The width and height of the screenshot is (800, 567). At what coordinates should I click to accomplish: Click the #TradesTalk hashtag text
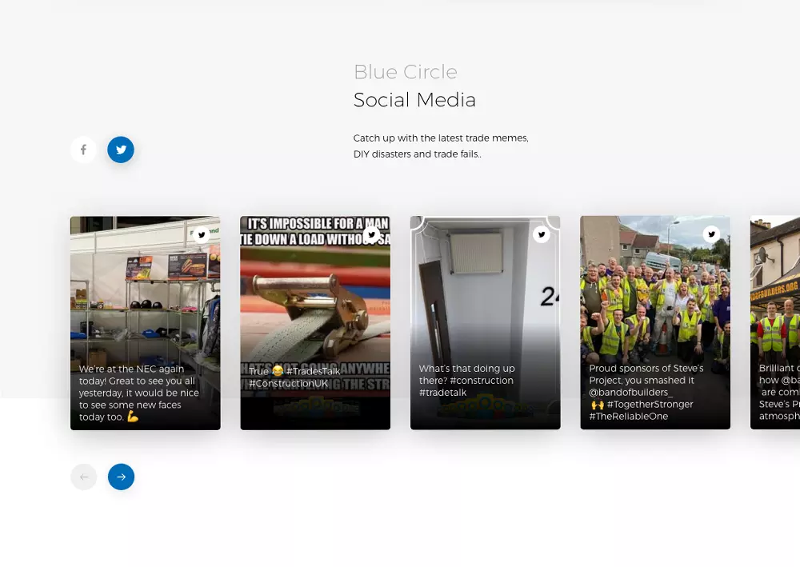point(314,371)
